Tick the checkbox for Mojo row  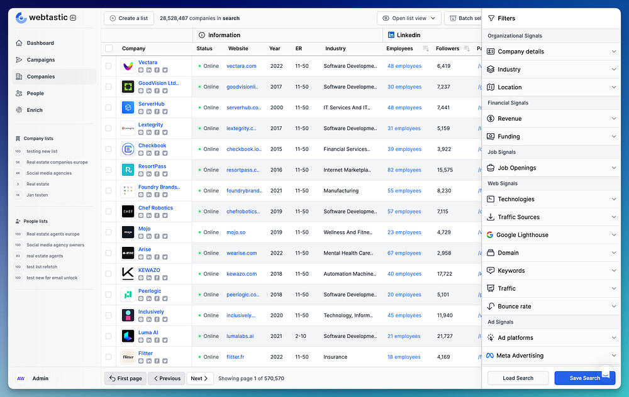click(x=109, y=232)
